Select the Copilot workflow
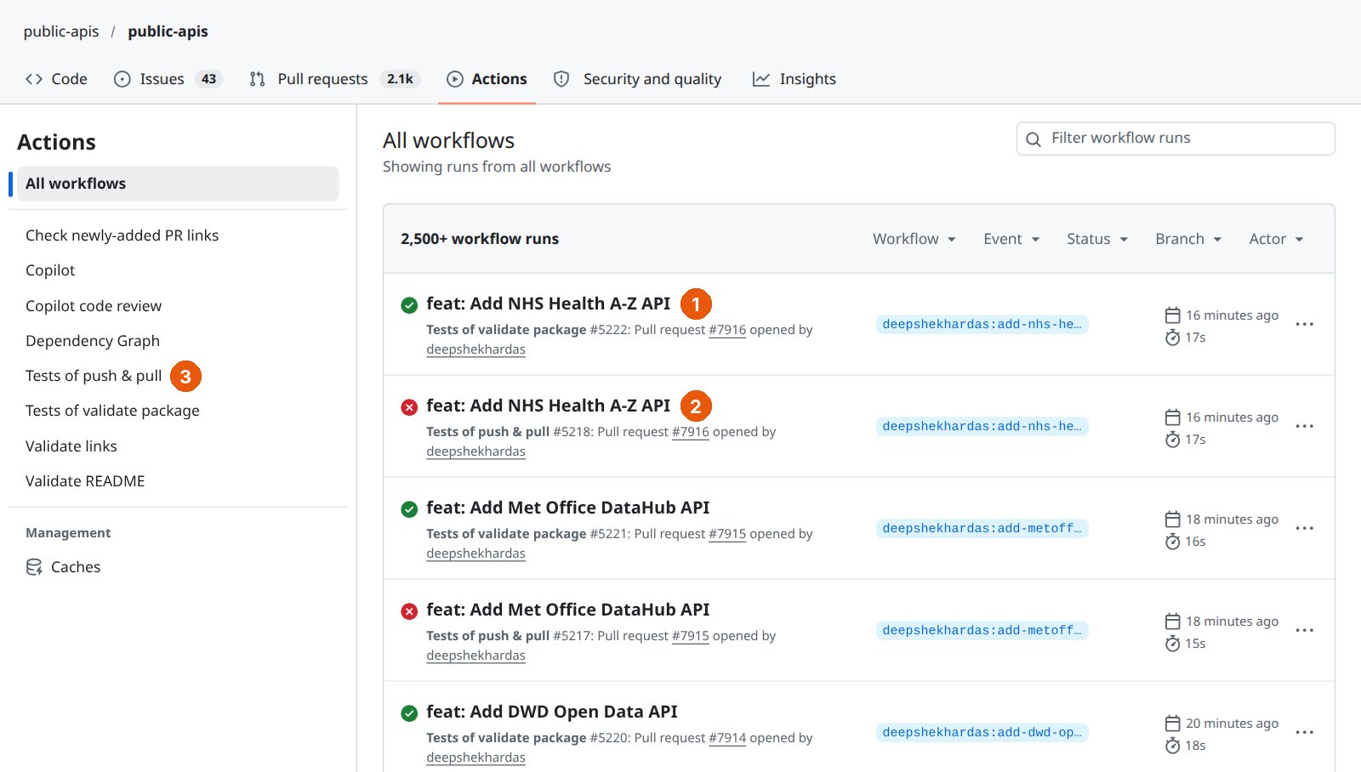 coord(50,270)
